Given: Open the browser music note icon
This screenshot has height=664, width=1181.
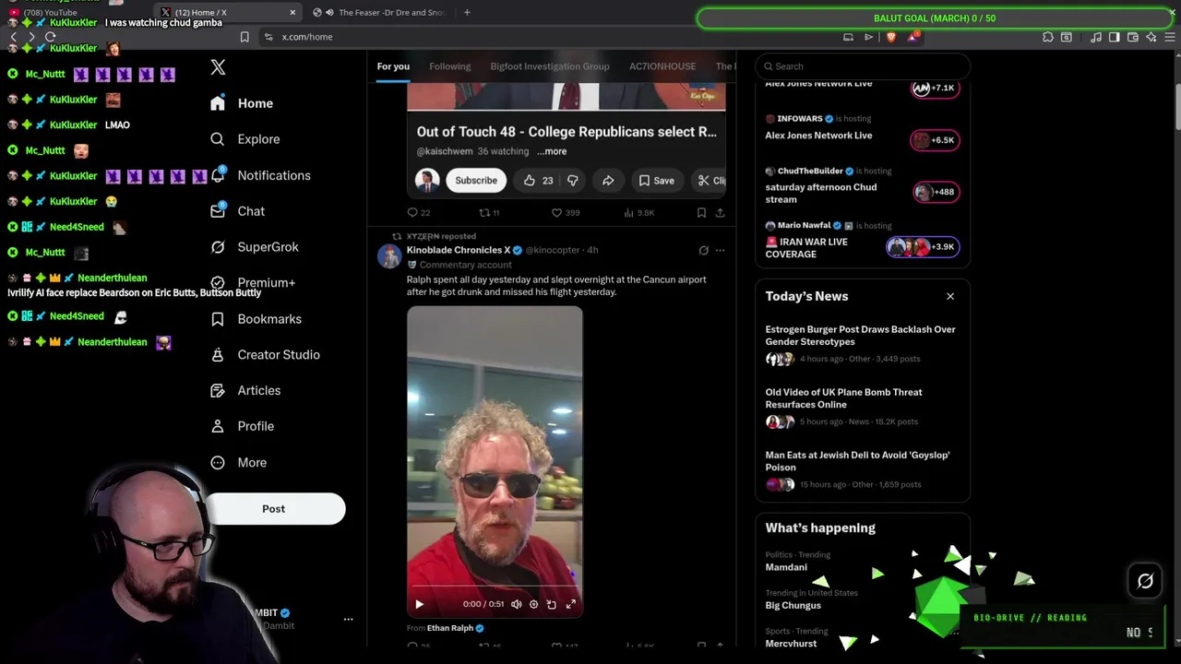Looking at the screenshot, I should pos(1096,37).
